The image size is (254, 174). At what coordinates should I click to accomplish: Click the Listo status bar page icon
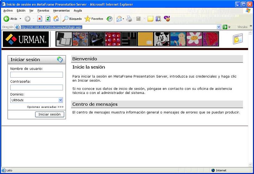[x=4, y=170]
